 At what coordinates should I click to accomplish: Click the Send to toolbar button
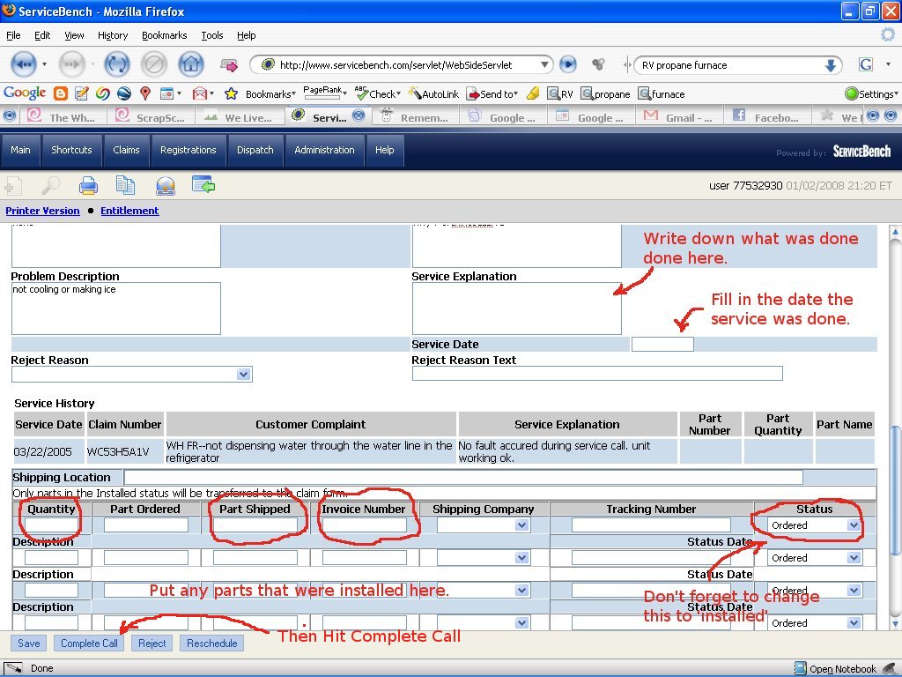[492, 93]
